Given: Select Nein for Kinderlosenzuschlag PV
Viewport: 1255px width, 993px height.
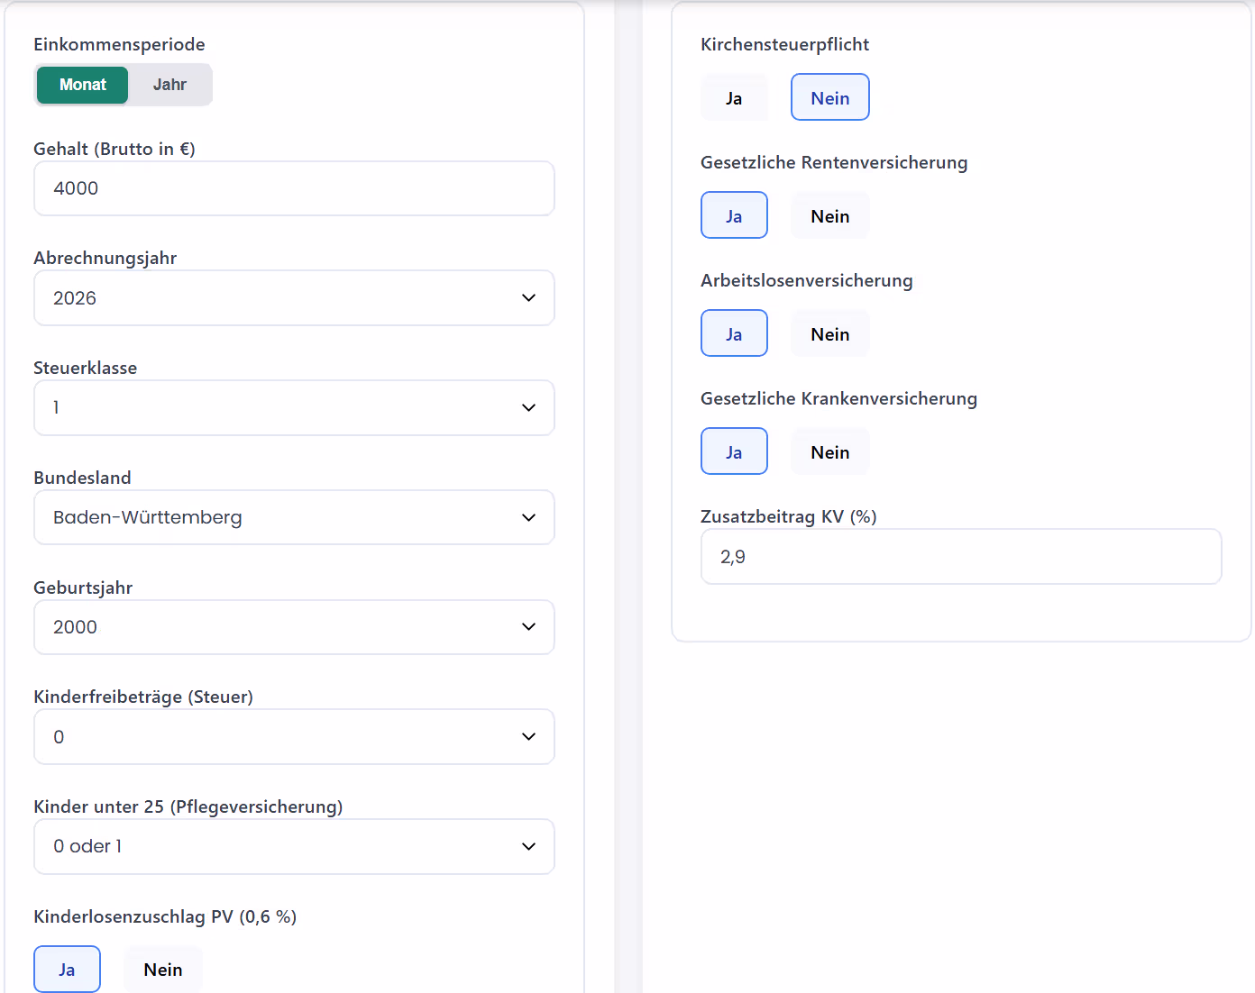Looking at the screenshot, I should click(163, 970).
